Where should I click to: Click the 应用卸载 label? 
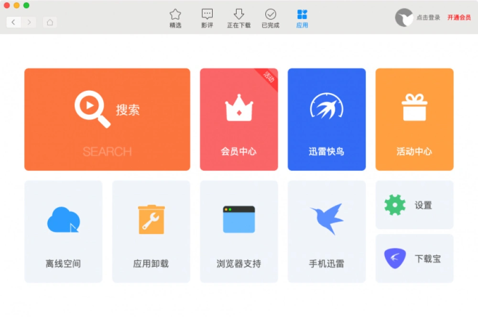151,264
